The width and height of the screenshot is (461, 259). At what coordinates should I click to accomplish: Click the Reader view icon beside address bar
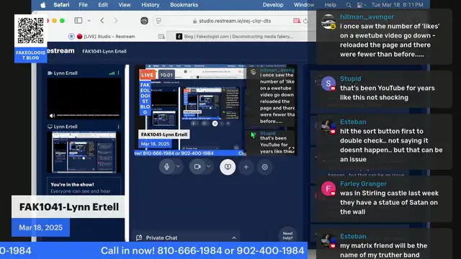[158, 21]
